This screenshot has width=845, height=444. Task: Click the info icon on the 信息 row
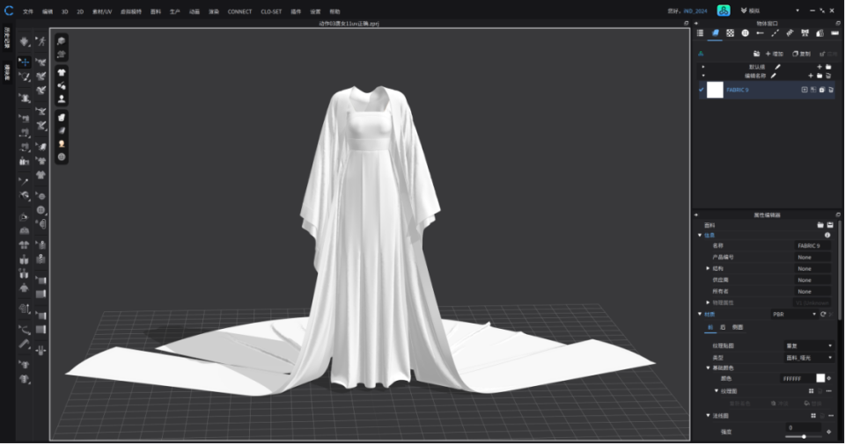pos(827,235)
